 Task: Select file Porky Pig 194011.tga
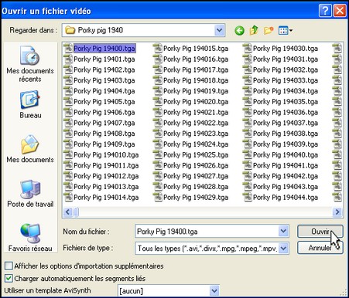click(106, 165)
